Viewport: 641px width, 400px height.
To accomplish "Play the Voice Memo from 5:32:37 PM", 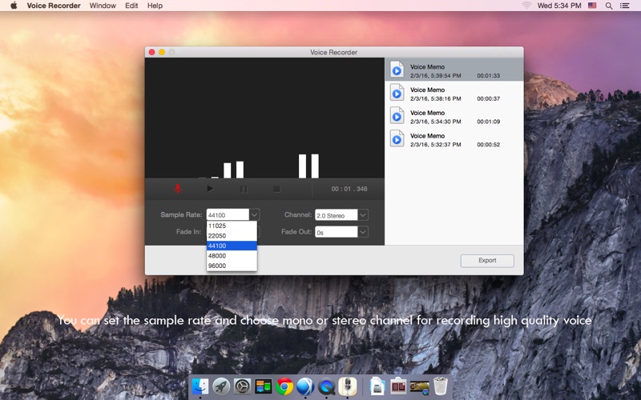I will click(x=397, y=138).
